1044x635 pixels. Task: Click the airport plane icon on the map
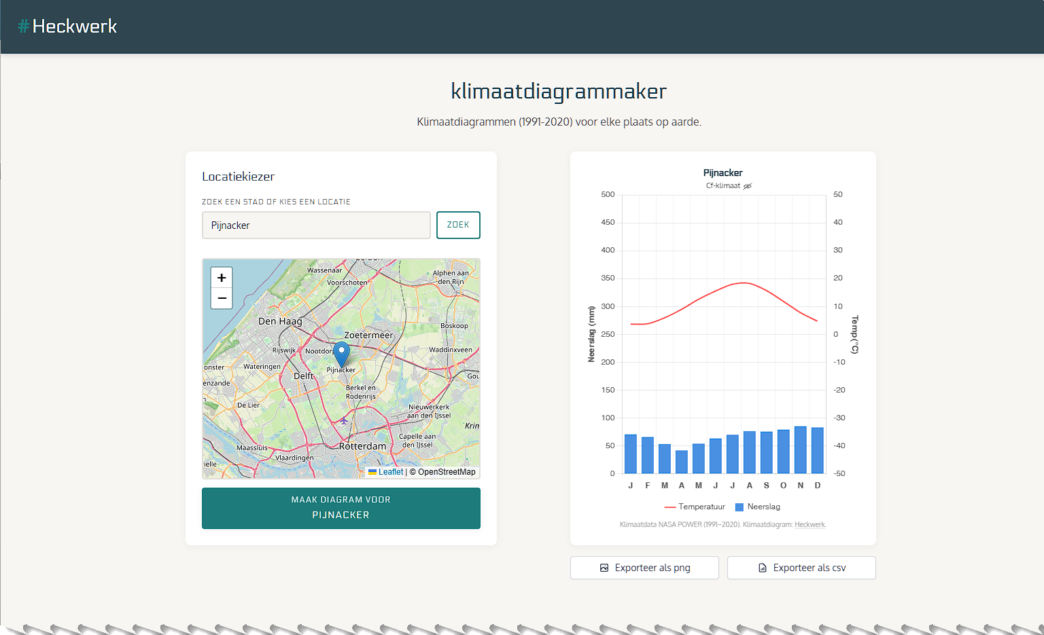344,420
